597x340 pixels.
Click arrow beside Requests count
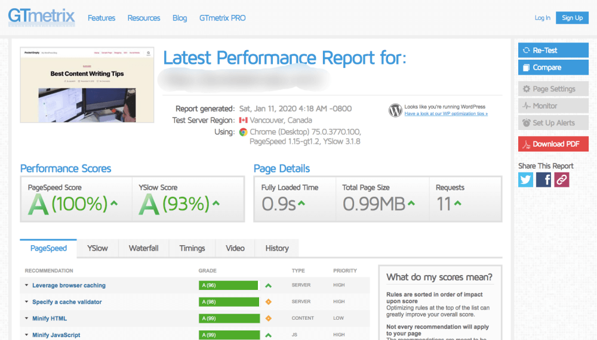point(458,203)
